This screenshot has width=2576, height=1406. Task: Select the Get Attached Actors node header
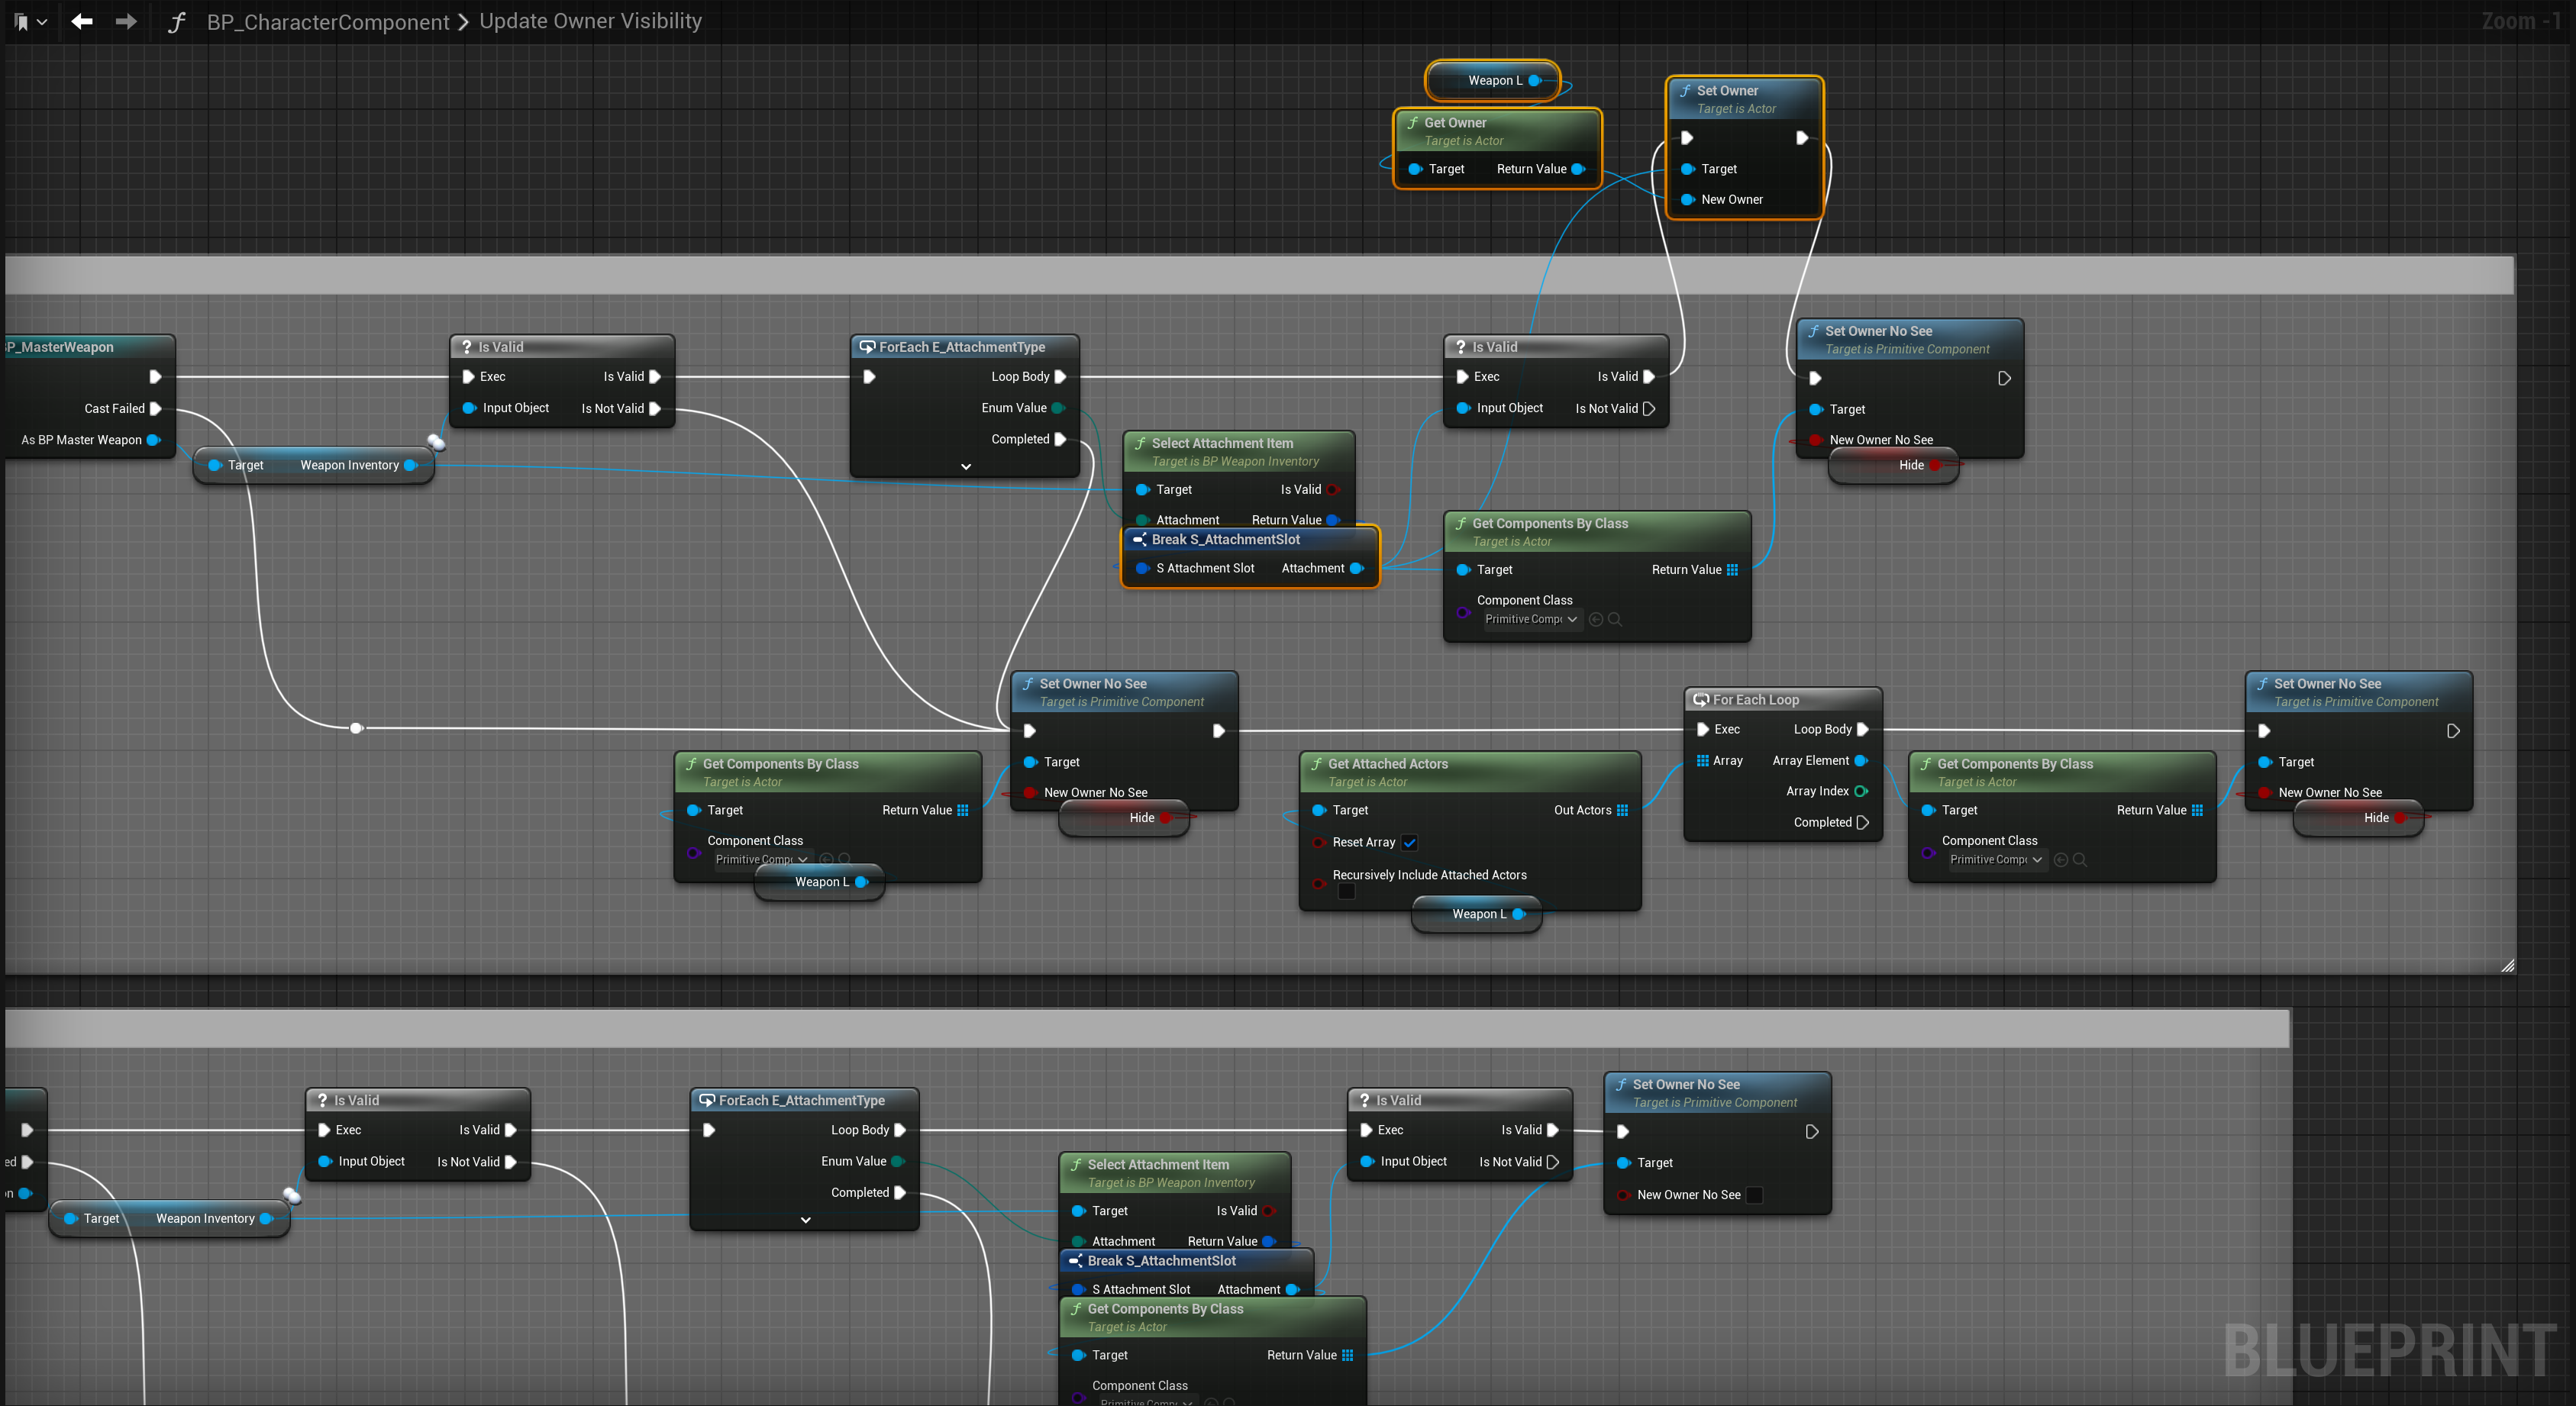1387,764
